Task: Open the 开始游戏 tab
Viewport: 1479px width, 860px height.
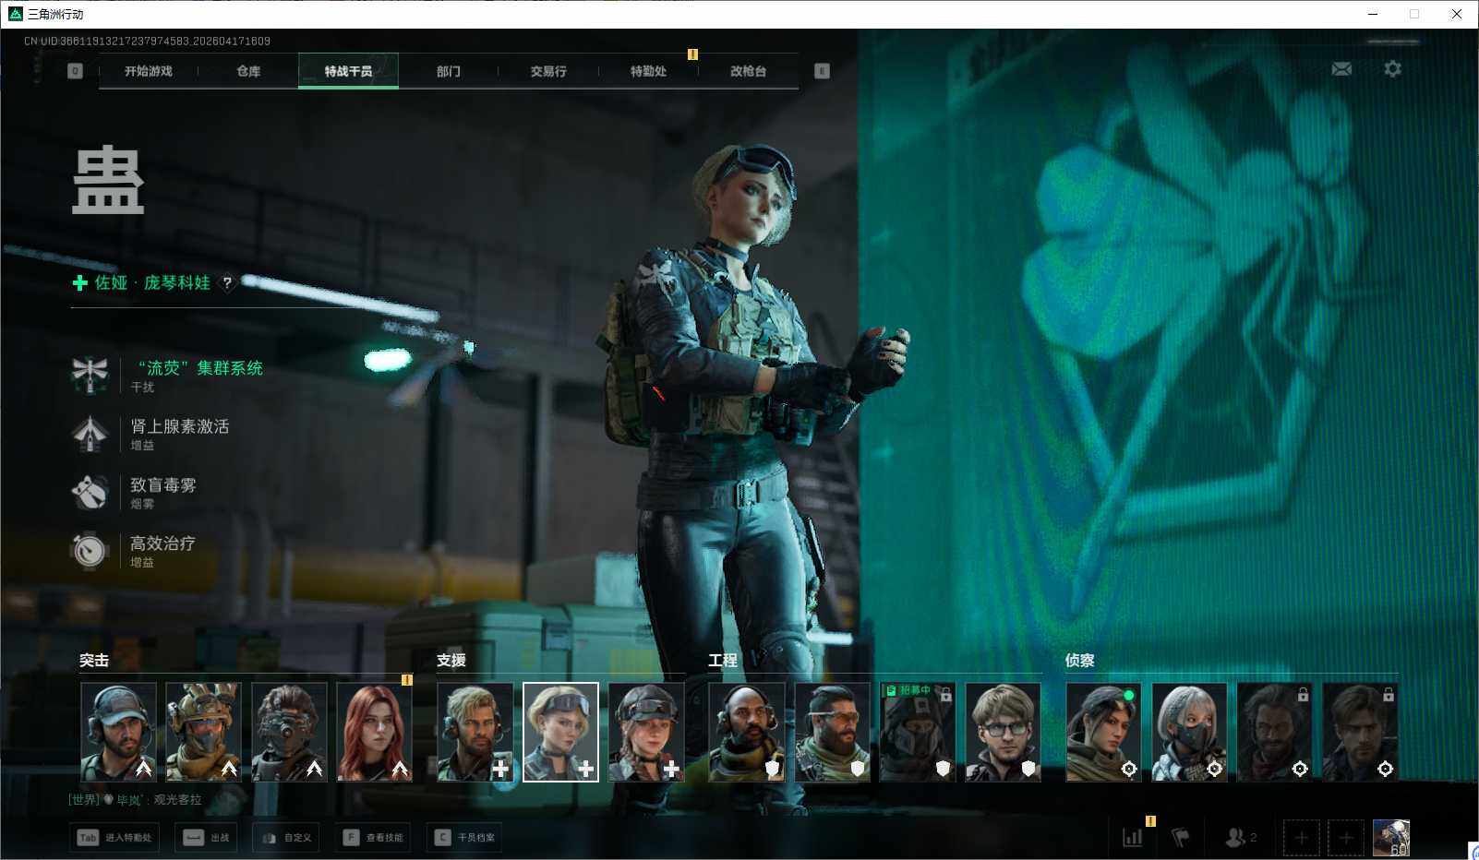Action: (x=149, y=71)
